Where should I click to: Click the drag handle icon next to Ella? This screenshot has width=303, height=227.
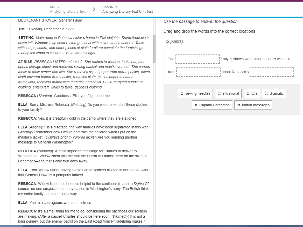click(x=248, y=93)
